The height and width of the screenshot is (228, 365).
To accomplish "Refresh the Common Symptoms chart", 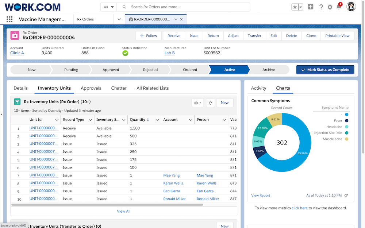I will (346, 196).
